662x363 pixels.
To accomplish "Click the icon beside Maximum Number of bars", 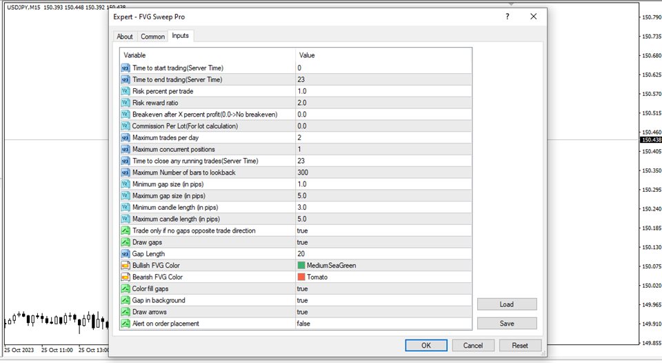I will pyautogui.click(x=126, y=173).
